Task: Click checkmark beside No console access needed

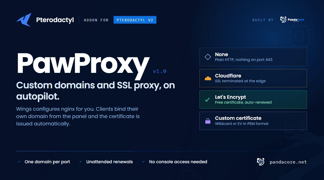Action: tap(143, 161)
